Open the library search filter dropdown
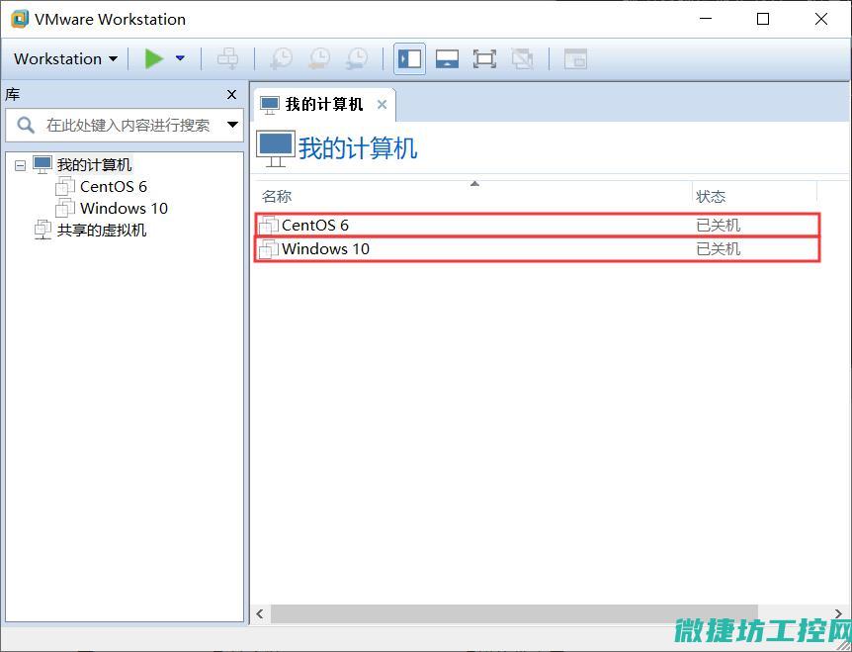This screenshot has width=852, height=652. click(x=232, y=125)
